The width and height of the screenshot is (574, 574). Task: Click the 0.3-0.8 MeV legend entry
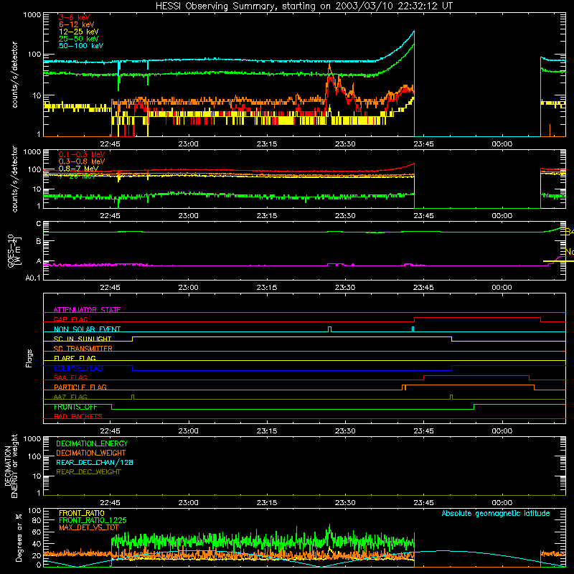82,161
